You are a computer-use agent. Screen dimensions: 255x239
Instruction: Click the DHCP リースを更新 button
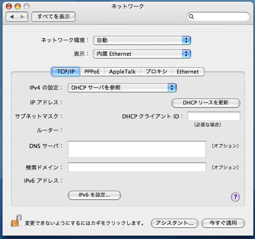point(206,103)
